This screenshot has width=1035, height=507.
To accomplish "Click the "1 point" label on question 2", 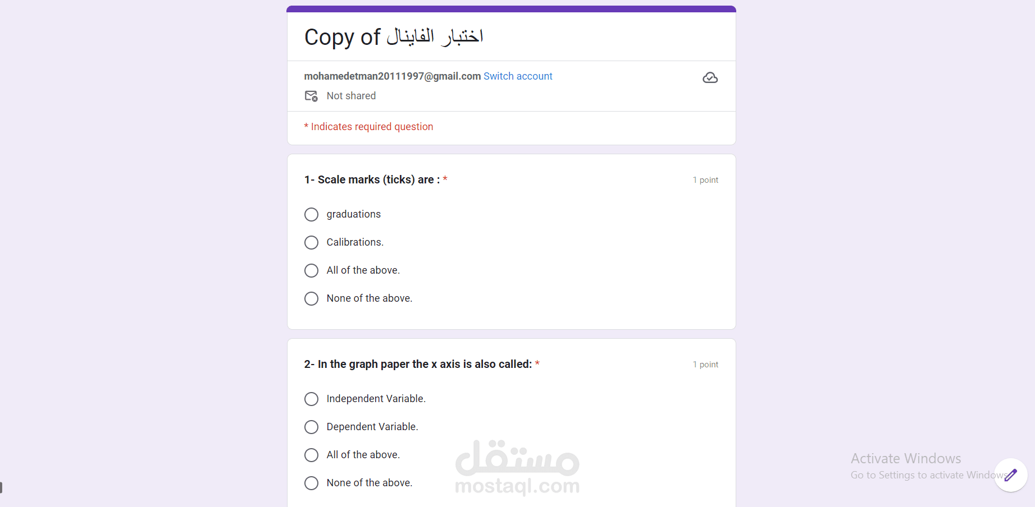I will [705, 364].
